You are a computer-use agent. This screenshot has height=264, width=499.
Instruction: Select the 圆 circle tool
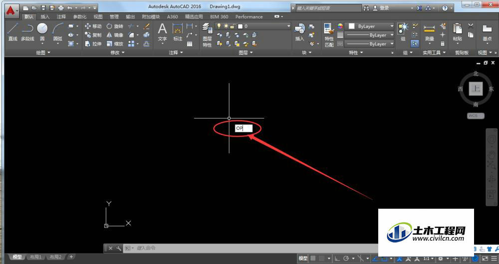pos(42,32)
